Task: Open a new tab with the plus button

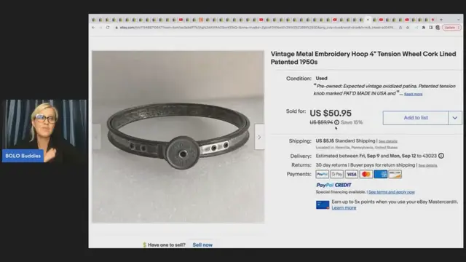Action: [x=441, y=20]
